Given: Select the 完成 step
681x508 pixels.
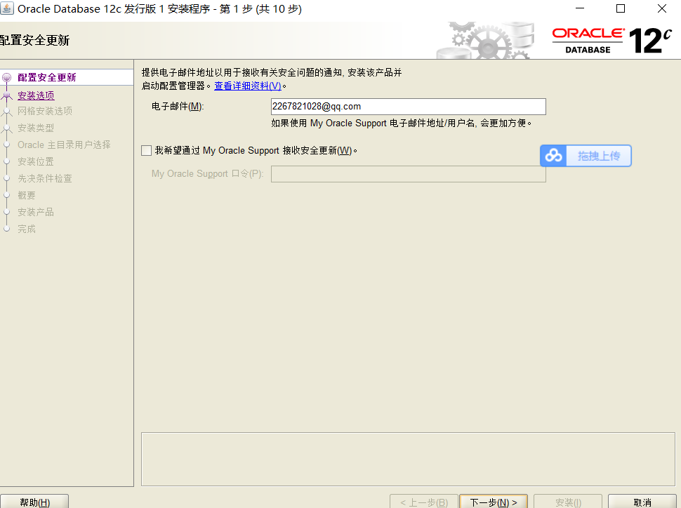Looking at the screenshot, I should (27, 229).
